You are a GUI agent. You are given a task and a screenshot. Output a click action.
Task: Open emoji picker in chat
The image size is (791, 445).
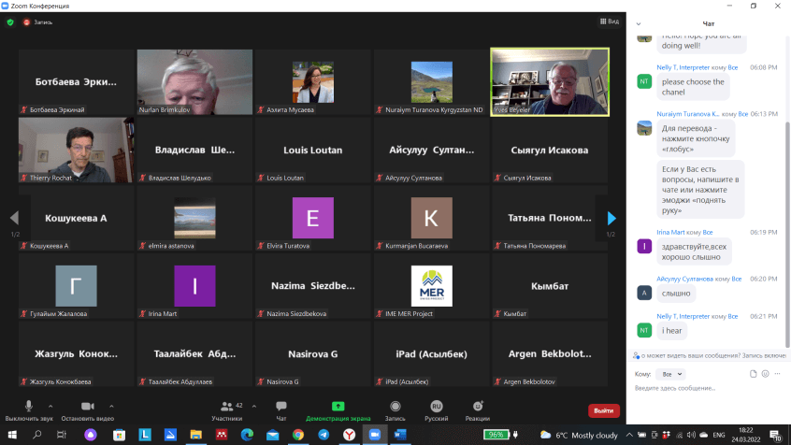pos(766,373)
